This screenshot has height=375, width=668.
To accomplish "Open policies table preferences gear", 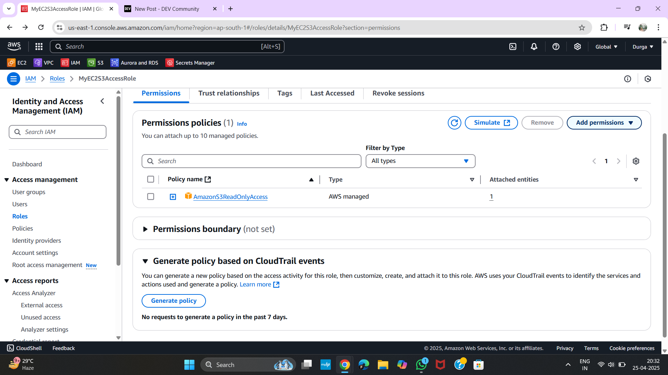I will tap(636, 161).
